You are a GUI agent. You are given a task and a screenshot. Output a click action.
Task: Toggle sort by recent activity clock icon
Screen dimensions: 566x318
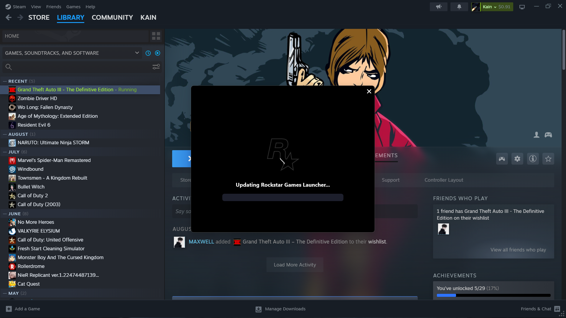[148, 53]
